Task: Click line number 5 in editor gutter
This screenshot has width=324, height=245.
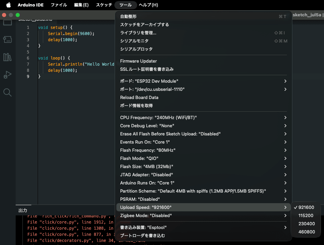Action: point(28,52)
